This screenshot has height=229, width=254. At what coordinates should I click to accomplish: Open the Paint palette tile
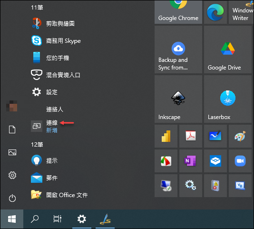(x=240, y=136)
